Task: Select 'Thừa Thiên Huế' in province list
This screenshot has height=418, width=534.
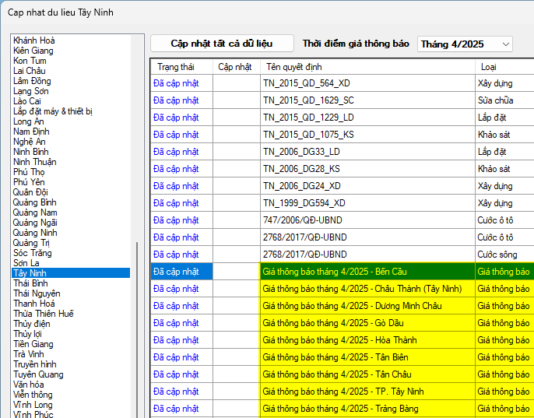Action: point(71,314)
